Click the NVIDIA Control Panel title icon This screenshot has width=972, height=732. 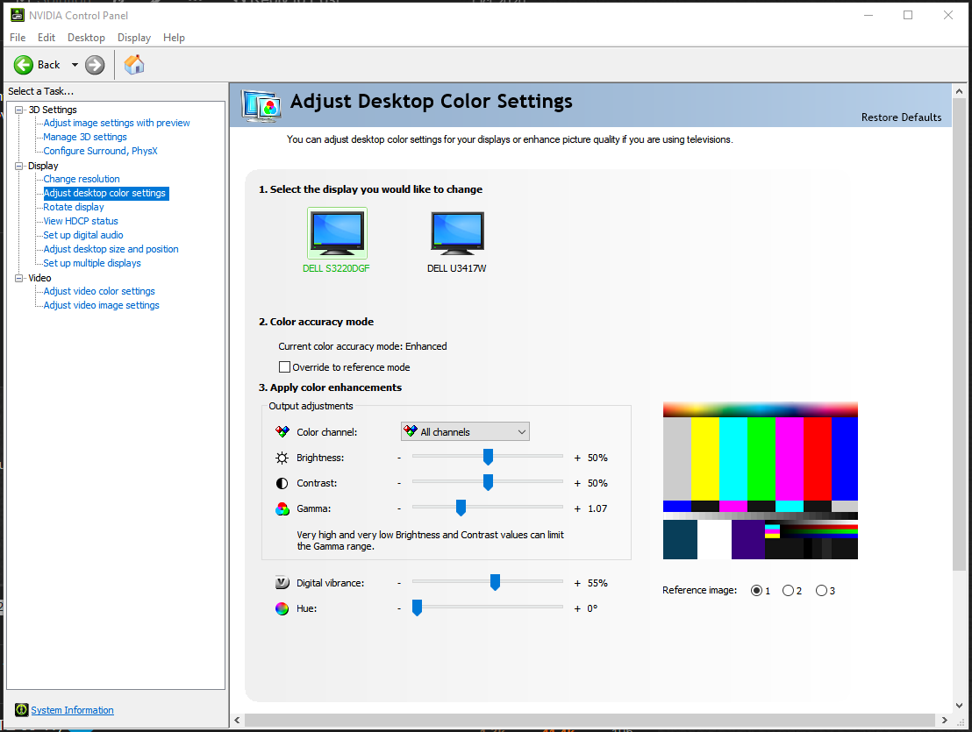tap(18, 15)
